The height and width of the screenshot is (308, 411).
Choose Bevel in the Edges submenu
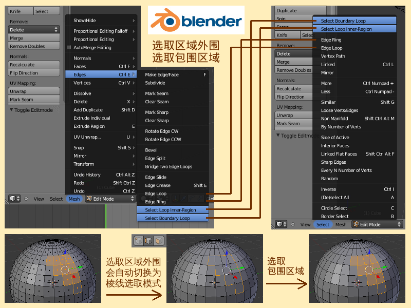[x=173, y=150]
